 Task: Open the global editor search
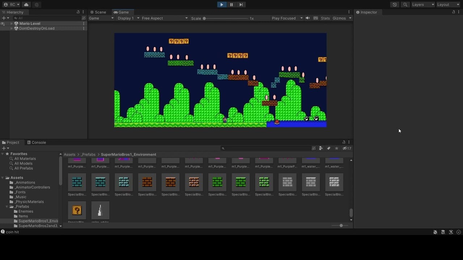point(405,5)
